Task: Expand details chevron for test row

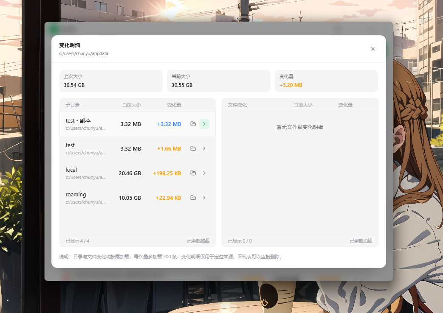Action: pos(204,148)
